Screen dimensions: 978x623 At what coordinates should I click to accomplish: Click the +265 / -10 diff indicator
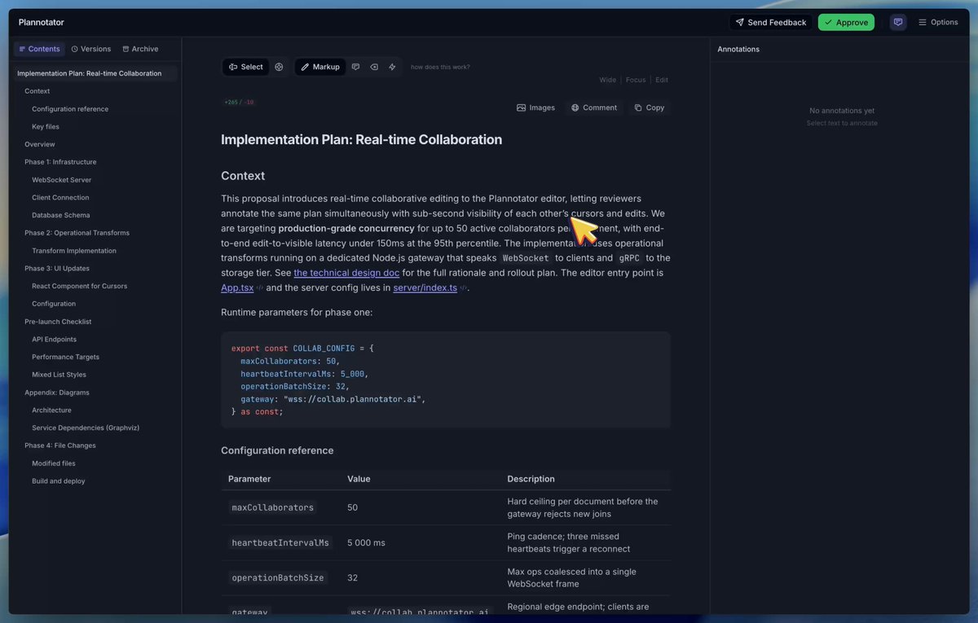(239, 103)
